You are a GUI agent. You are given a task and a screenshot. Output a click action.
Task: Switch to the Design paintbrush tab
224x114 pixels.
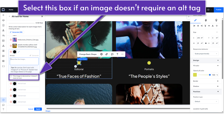point(195,20)
